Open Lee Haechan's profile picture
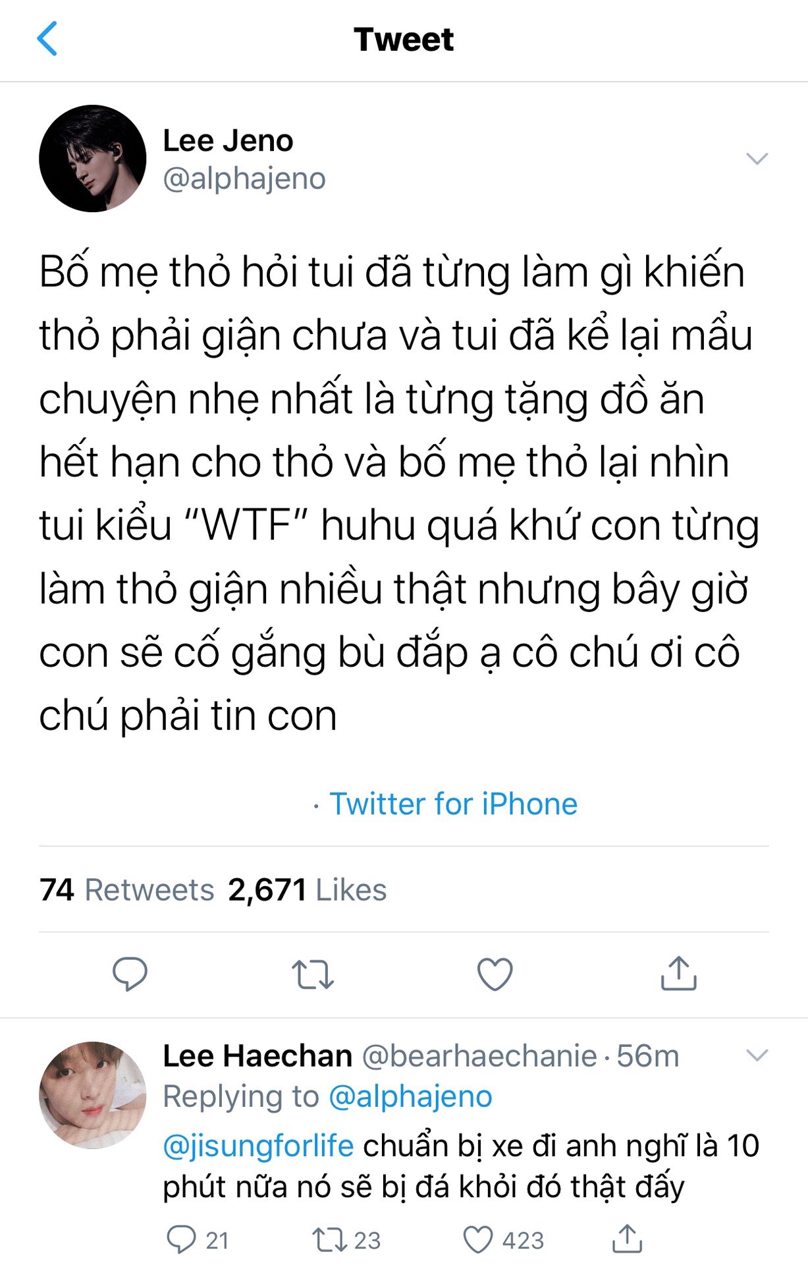The height and width of the screenshot is (1265, 808). coord(93,1094)
